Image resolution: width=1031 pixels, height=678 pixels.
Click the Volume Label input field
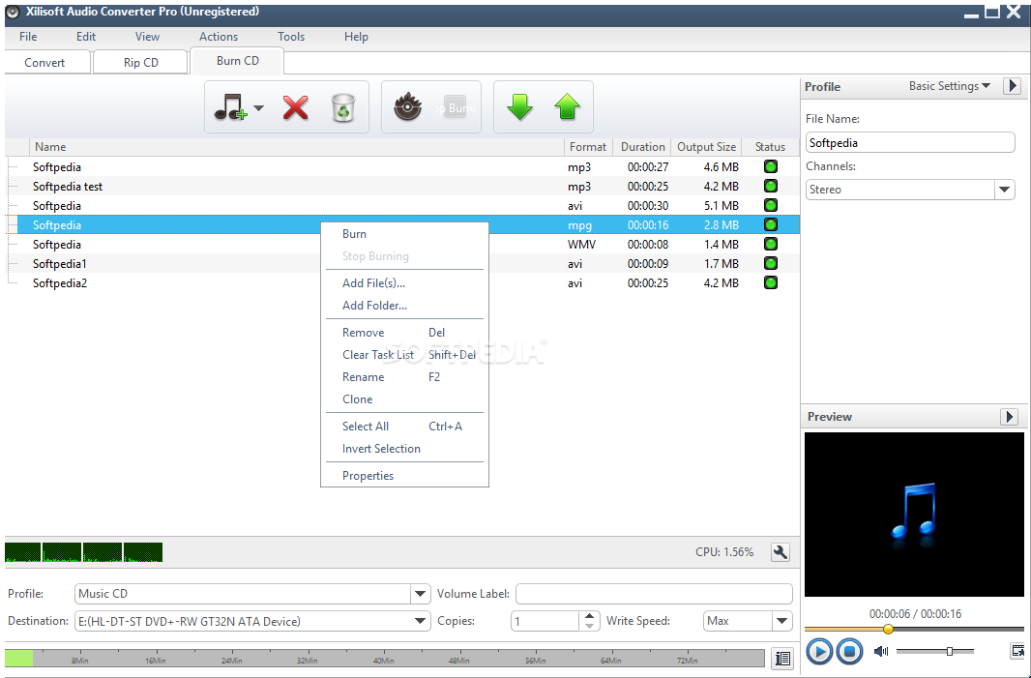pyautogui.click(x=654, y=594)
